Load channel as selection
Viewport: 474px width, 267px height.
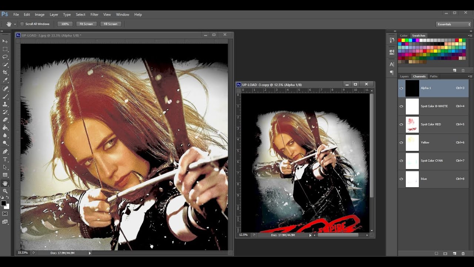(436, 254)
